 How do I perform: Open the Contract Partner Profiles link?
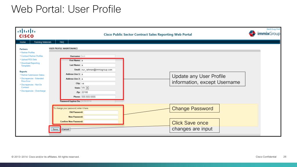(x=32, y=56)
